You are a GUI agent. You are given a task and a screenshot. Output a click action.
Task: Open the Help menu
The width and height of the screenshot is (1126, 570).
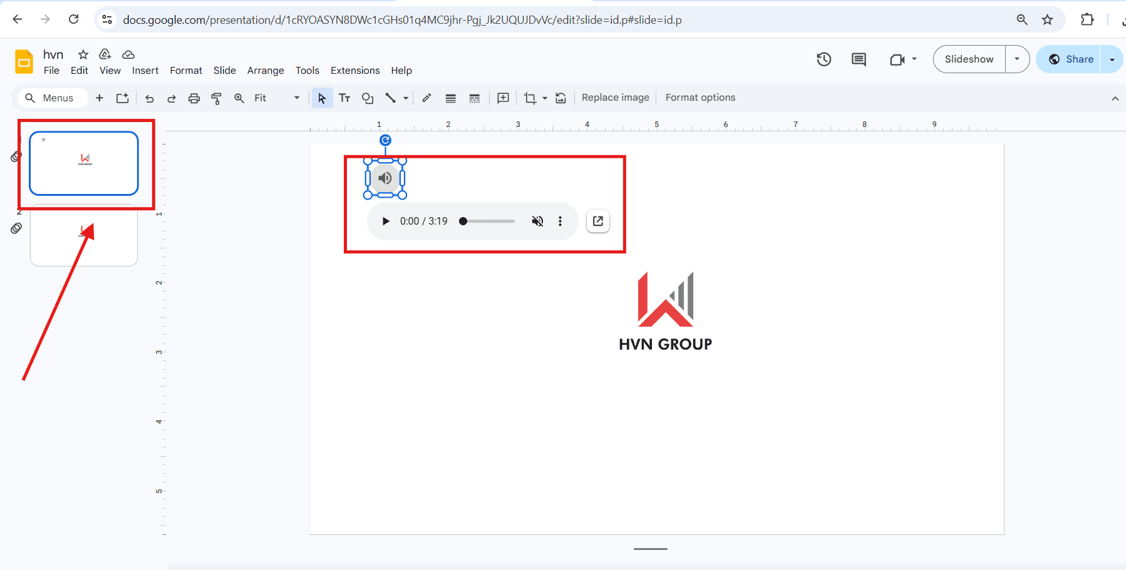pyautogui.click(x=401, y=71)
